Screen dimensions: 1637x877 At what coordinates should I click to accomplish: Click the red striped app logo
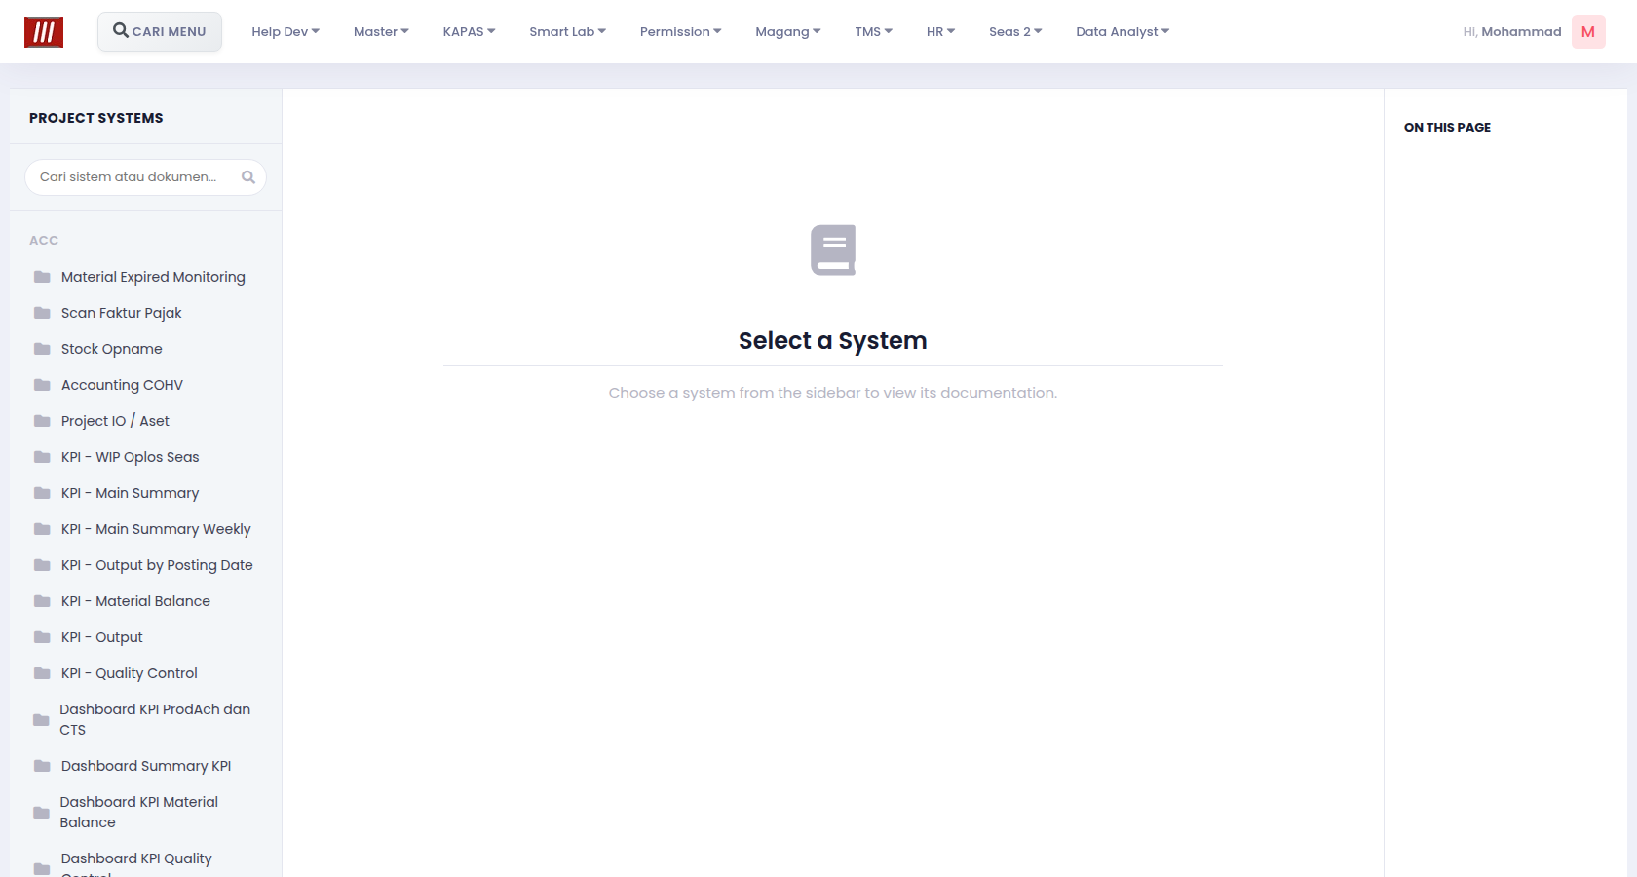[x=44, y=32]
